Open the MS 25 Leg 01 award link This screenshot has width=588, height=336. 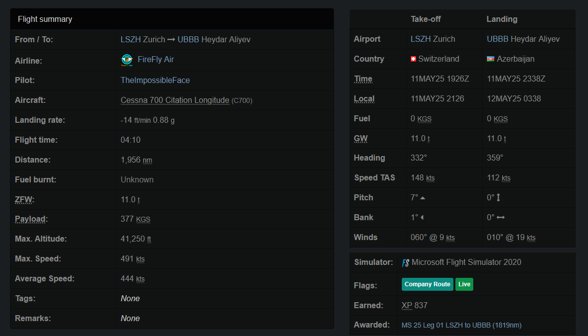pos(461,325)
